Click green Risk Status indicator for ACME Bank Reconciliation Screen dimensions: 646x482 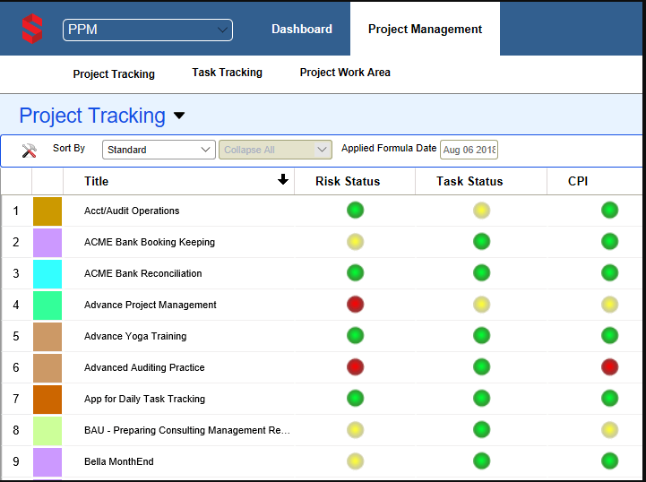(x=355, y=273)
